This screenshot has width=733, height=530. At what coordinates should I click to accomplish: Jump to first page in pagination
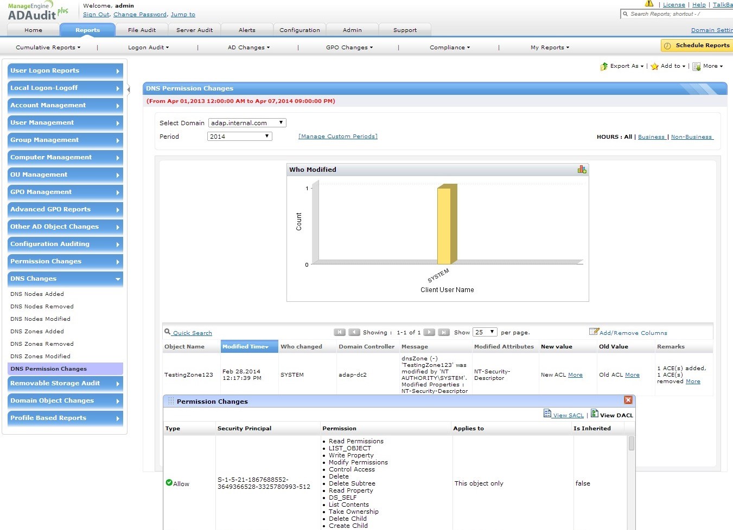pos(340,332)
